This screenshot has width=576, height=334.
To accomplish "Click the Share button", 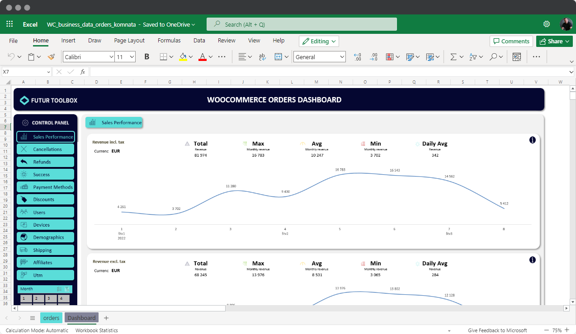I will tap(554, 41).
